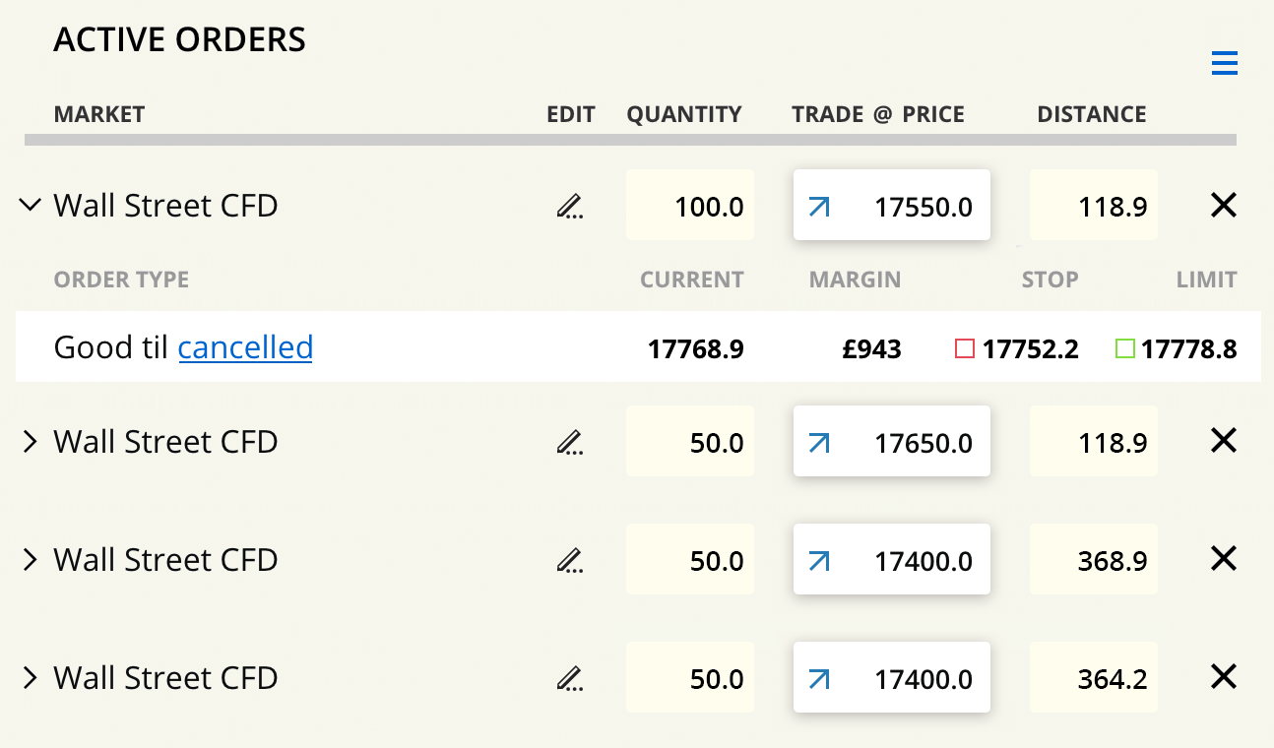Click edit pencil for order with distance 368.9
Viewport: 1274px width, 748px height.
(x=569, y=560)
